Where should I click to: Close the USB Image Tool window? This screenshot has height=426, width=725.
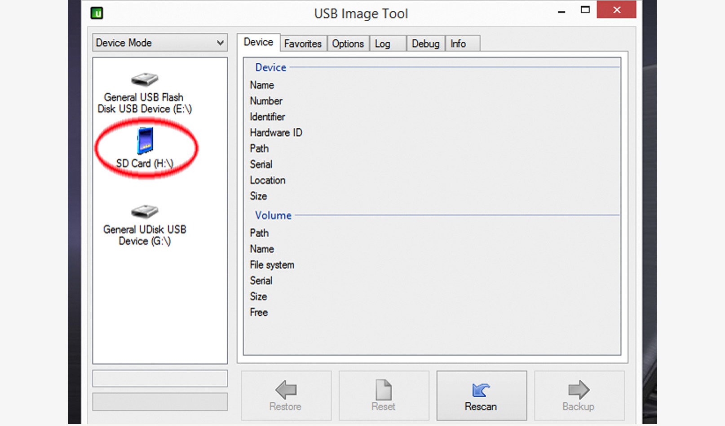(x=616, y=10)
